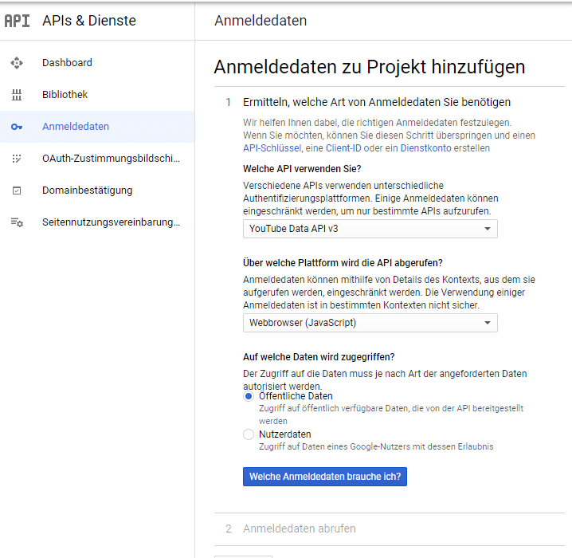This screenshot has width=572, height=558.
Task: Click the Bibliothek library icon
Action: click(17, 95)
